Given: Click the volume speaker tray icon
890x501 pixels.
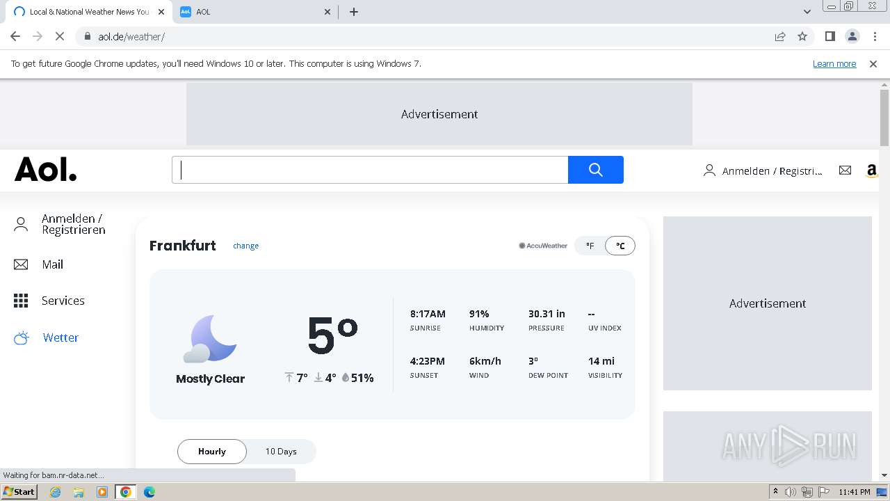Looking at the screenshot, I should tap(791, 492).
